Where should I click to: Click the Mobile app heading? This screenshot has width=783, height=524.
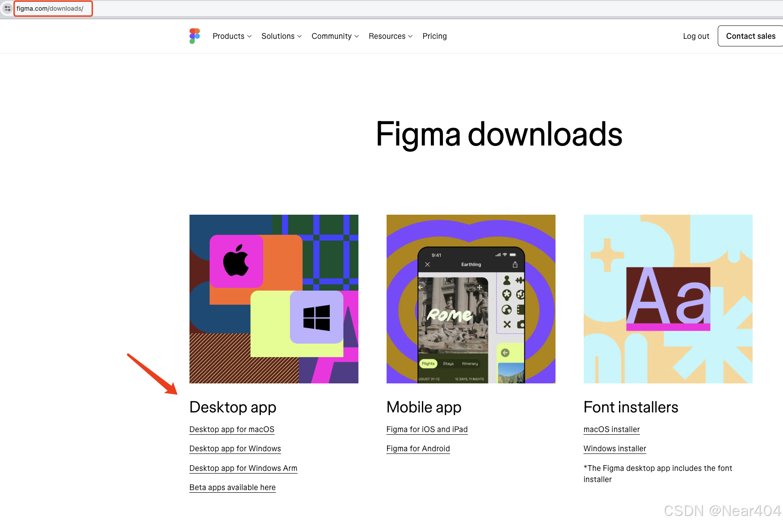pos(424,407)
